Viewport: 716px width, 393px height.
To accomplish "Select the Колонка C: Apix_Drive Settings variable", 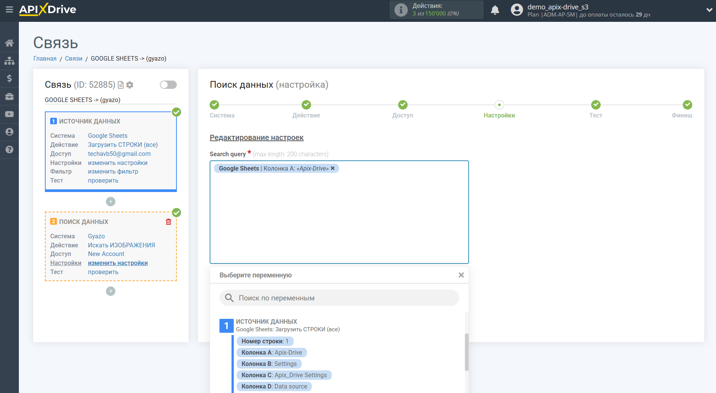I will pyautogui.click(x=284, y=375).
